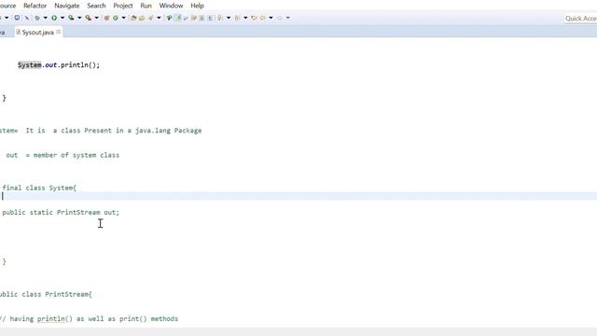Screen dimensions: 597x336
Task: Close the Sysout.java tab
Action: 58,32
